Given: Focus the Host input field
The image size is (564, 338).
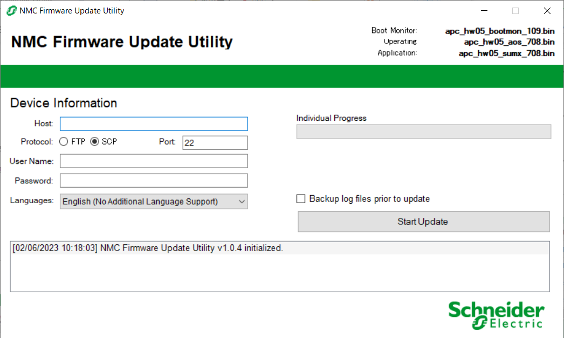Looking at the screenshot, I should coord(154,123).
